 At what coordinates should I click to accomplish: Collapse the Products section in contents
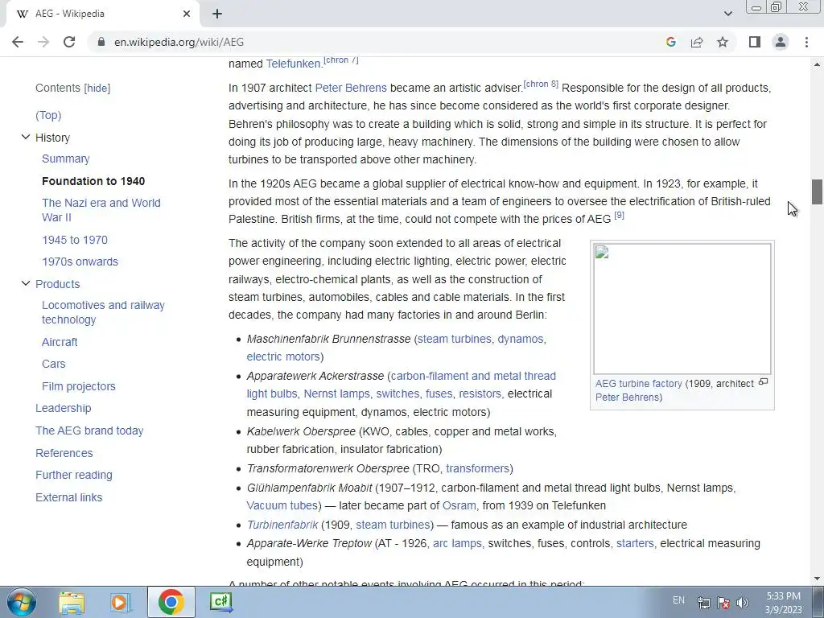pyautogui.click(x=25, y=284)
